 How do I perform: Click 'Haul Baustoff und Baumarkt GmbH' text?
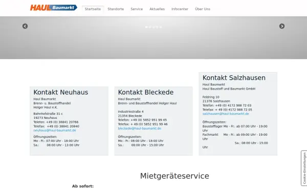pos(229,89)
